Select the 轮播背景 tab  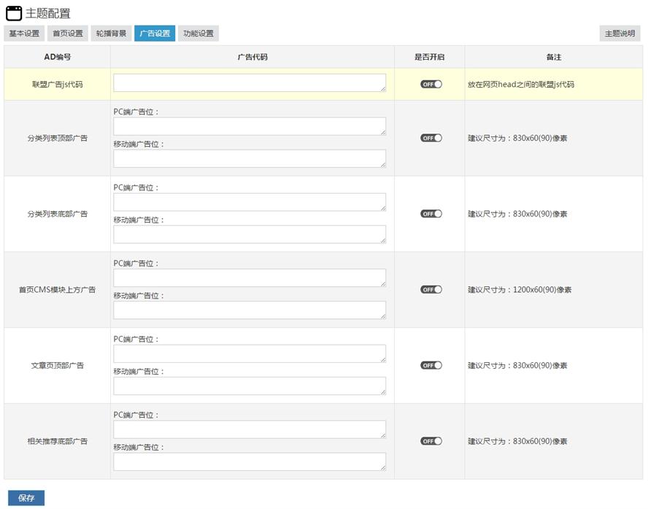tap(111, 34)
